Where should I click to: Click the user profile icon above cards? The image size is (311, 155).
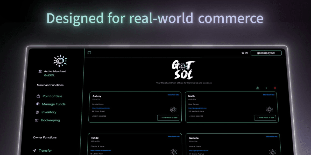coord(258,88)
